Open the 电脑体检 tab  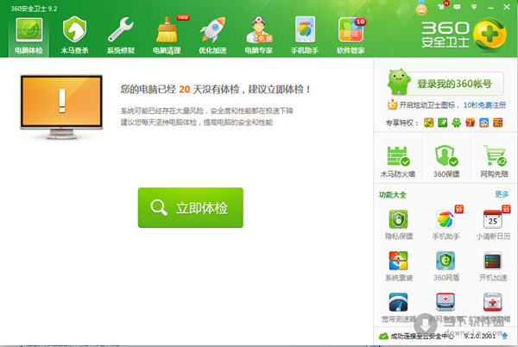[29, 35]
